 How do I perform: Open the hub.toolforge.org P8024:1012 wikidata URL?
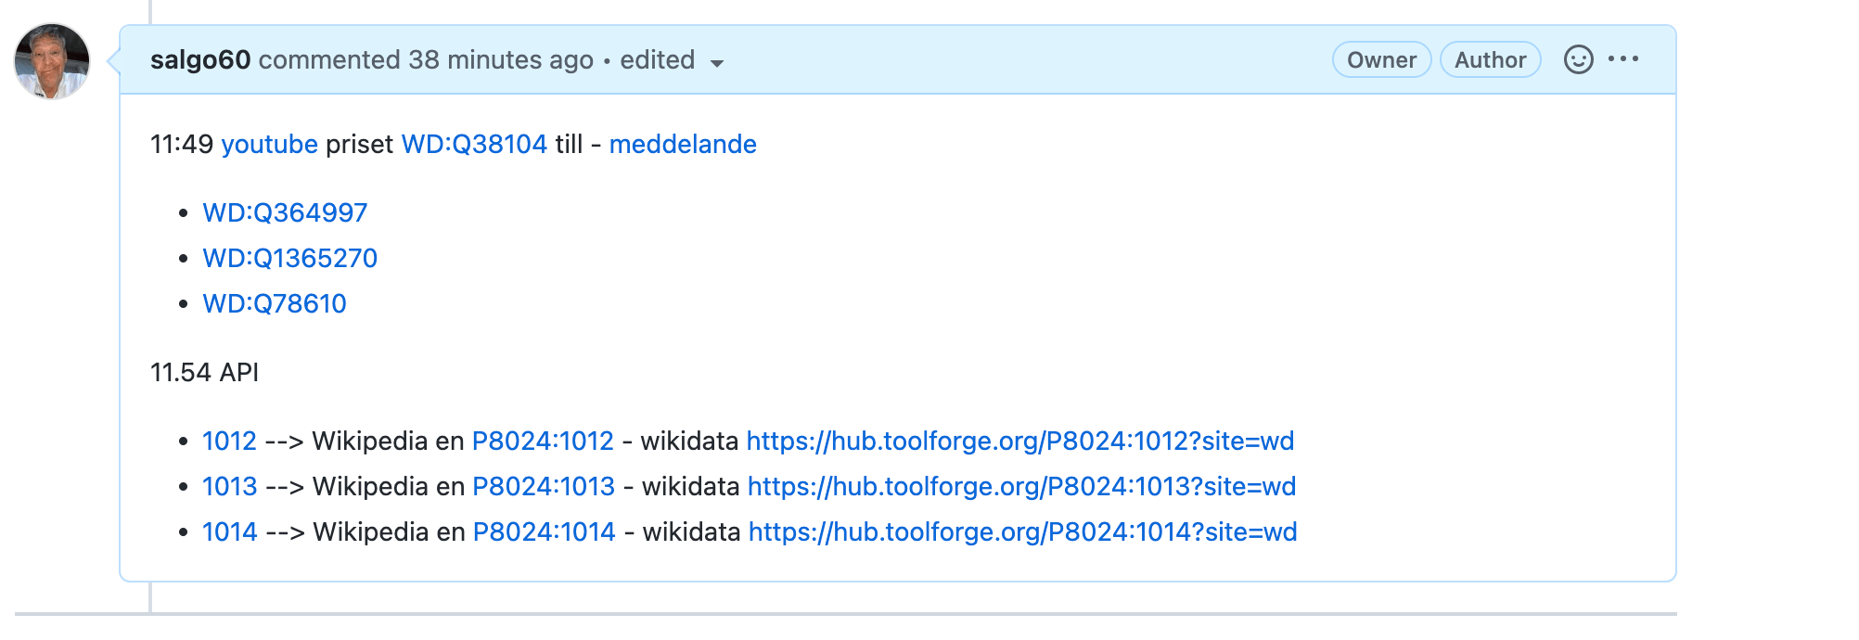[x=1019, y=442]
